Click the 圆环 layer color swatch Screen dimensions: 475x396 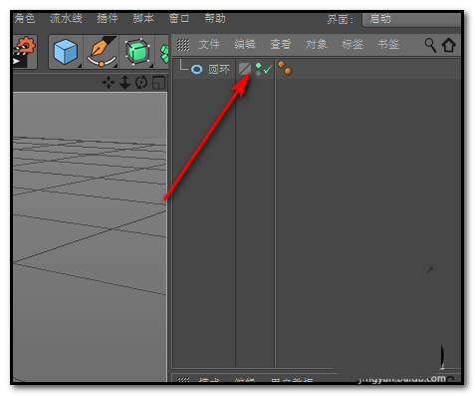[x=245, y=69]
